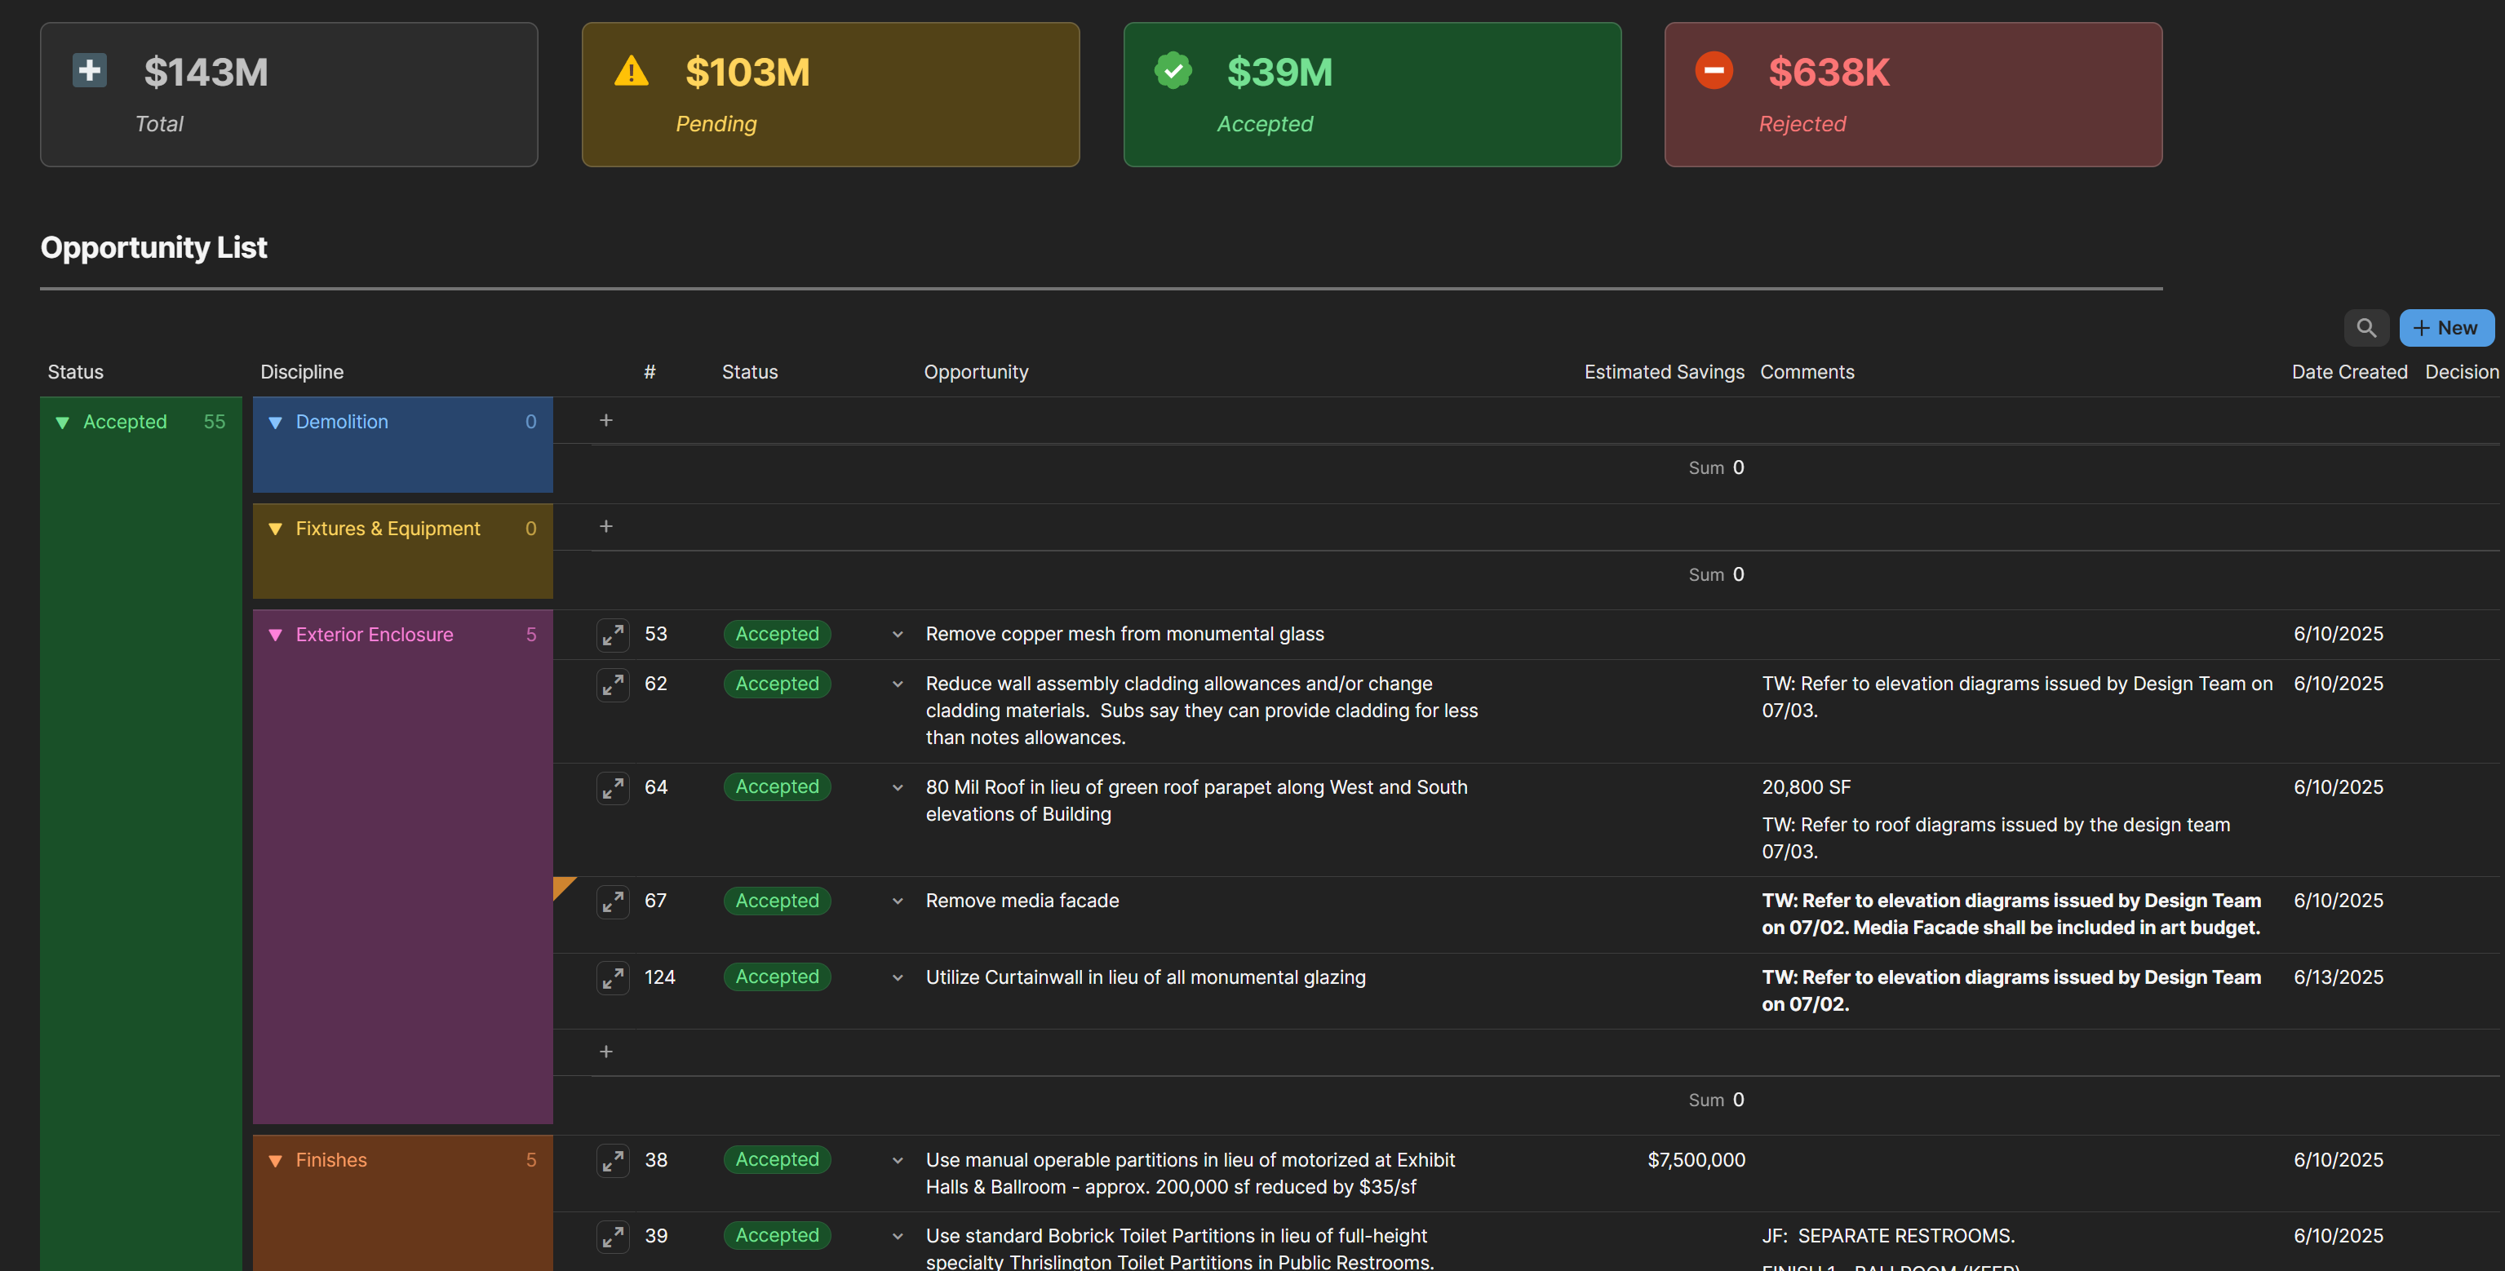
Task: Click the search magnifier icon
Action: (x=2366, y=328)
